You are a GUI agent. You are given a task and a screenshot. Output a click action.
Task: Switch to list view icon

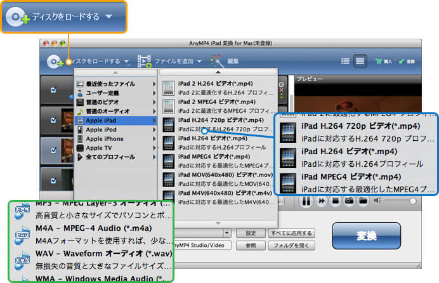coord(345,61)
